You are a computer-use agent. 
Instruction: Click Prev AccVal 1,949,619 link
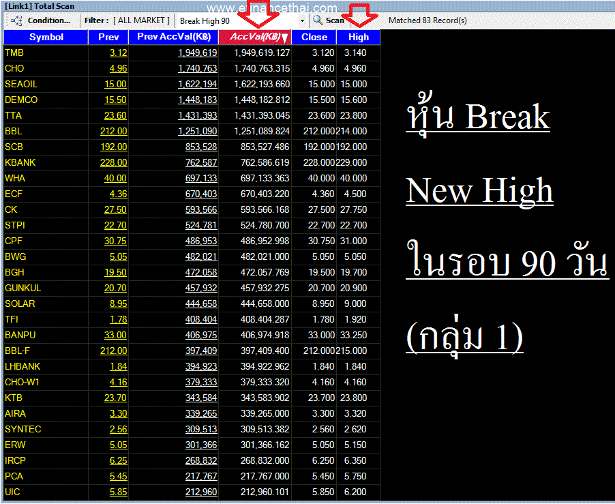[198, 53]
